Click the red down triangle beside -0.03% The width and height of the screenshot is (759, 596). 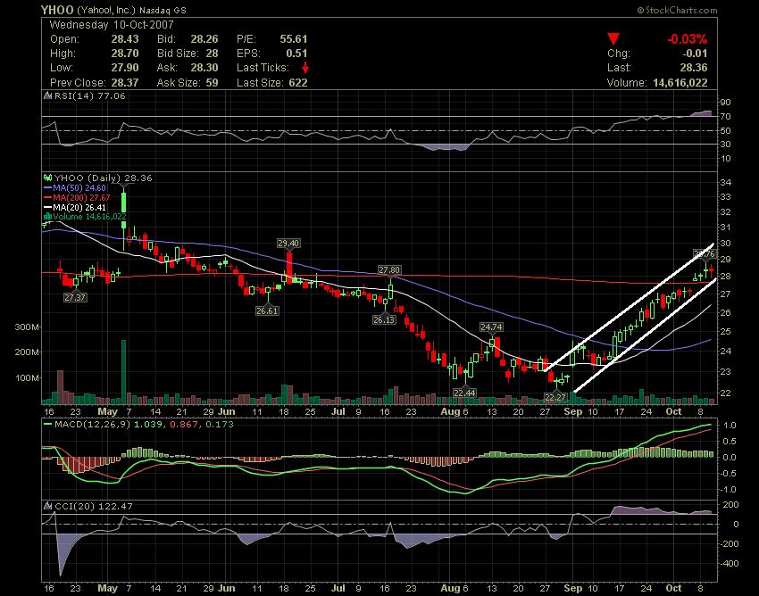click(x=613, y=38)
